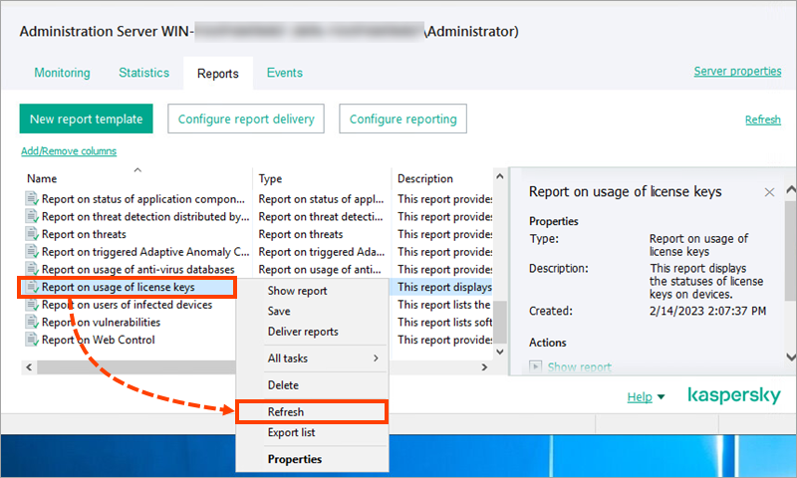Click the play icon next to Show report action
The image size is (797, 478).
click(535, 366)
